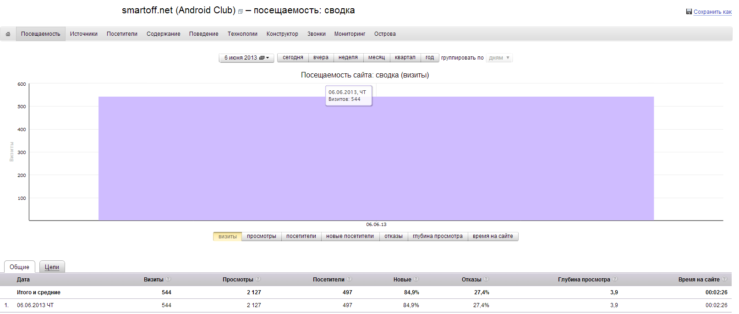Open help icon next to Новые column

416,279
